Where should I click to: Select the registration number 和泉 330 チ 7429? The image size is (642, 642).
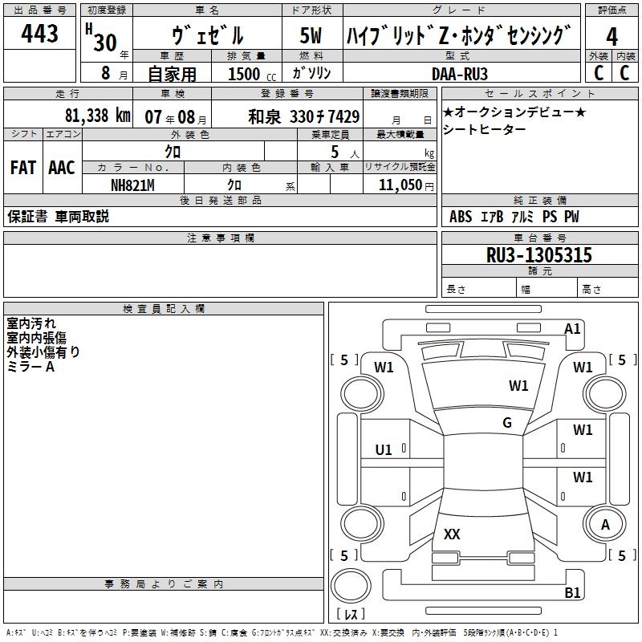[x=304, y=116]
